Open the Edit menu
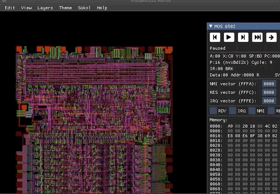 click(x=10, y=8)
